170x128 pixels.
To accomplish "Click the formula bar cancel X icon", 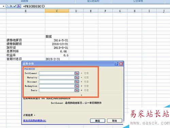I will point(11,6).
